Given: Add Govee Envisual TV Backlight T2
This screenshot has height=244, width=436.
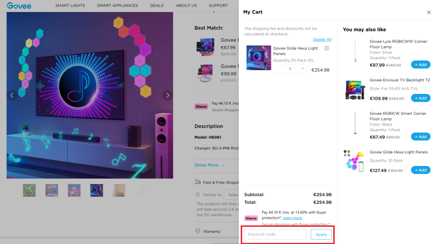Looking at the screenshot, I should pos(420,98).
